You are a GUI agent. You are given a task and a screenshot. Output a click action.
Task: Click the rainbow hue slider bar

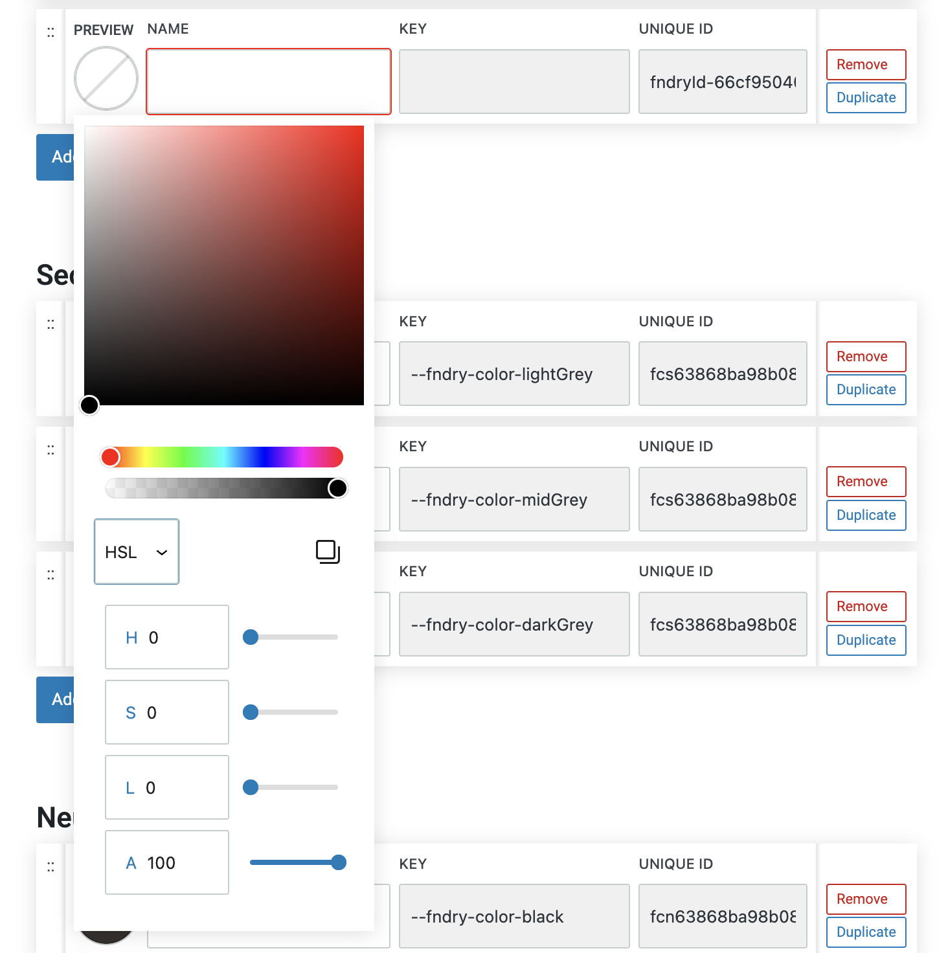pyautogui.click(x=223, y=457)
